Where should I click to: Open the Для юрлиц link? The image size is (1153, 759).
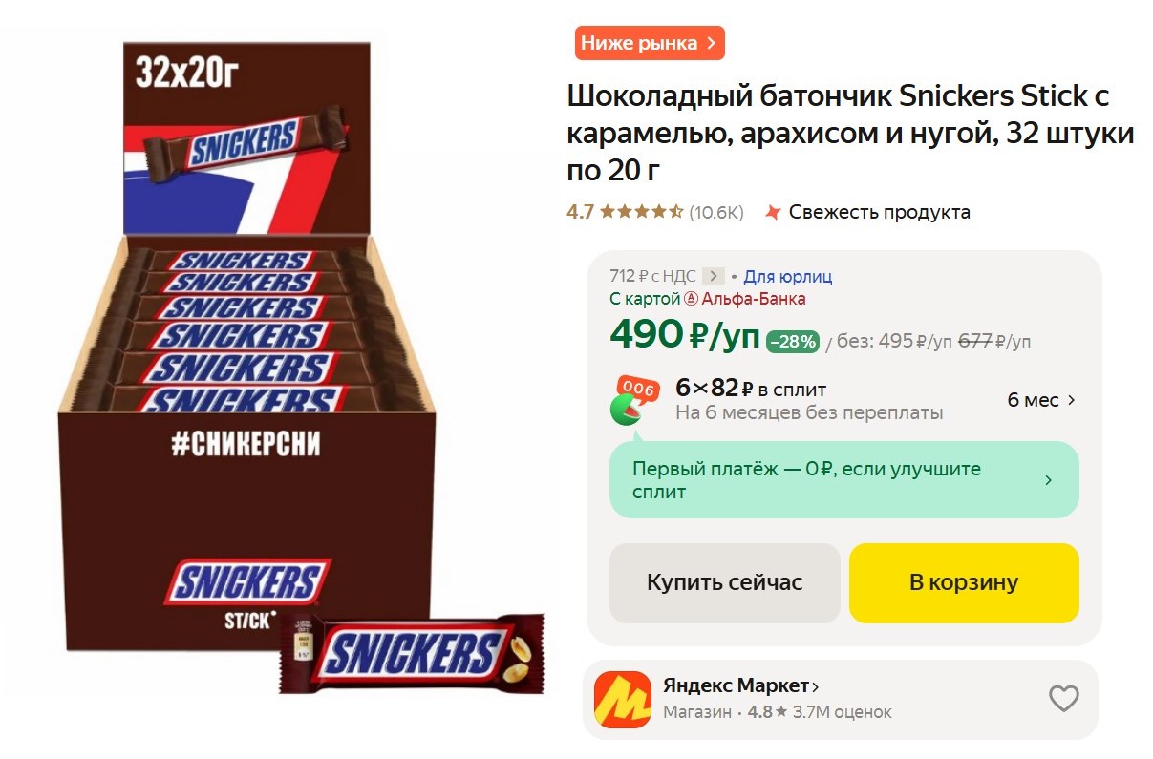[x=788, y=277]
